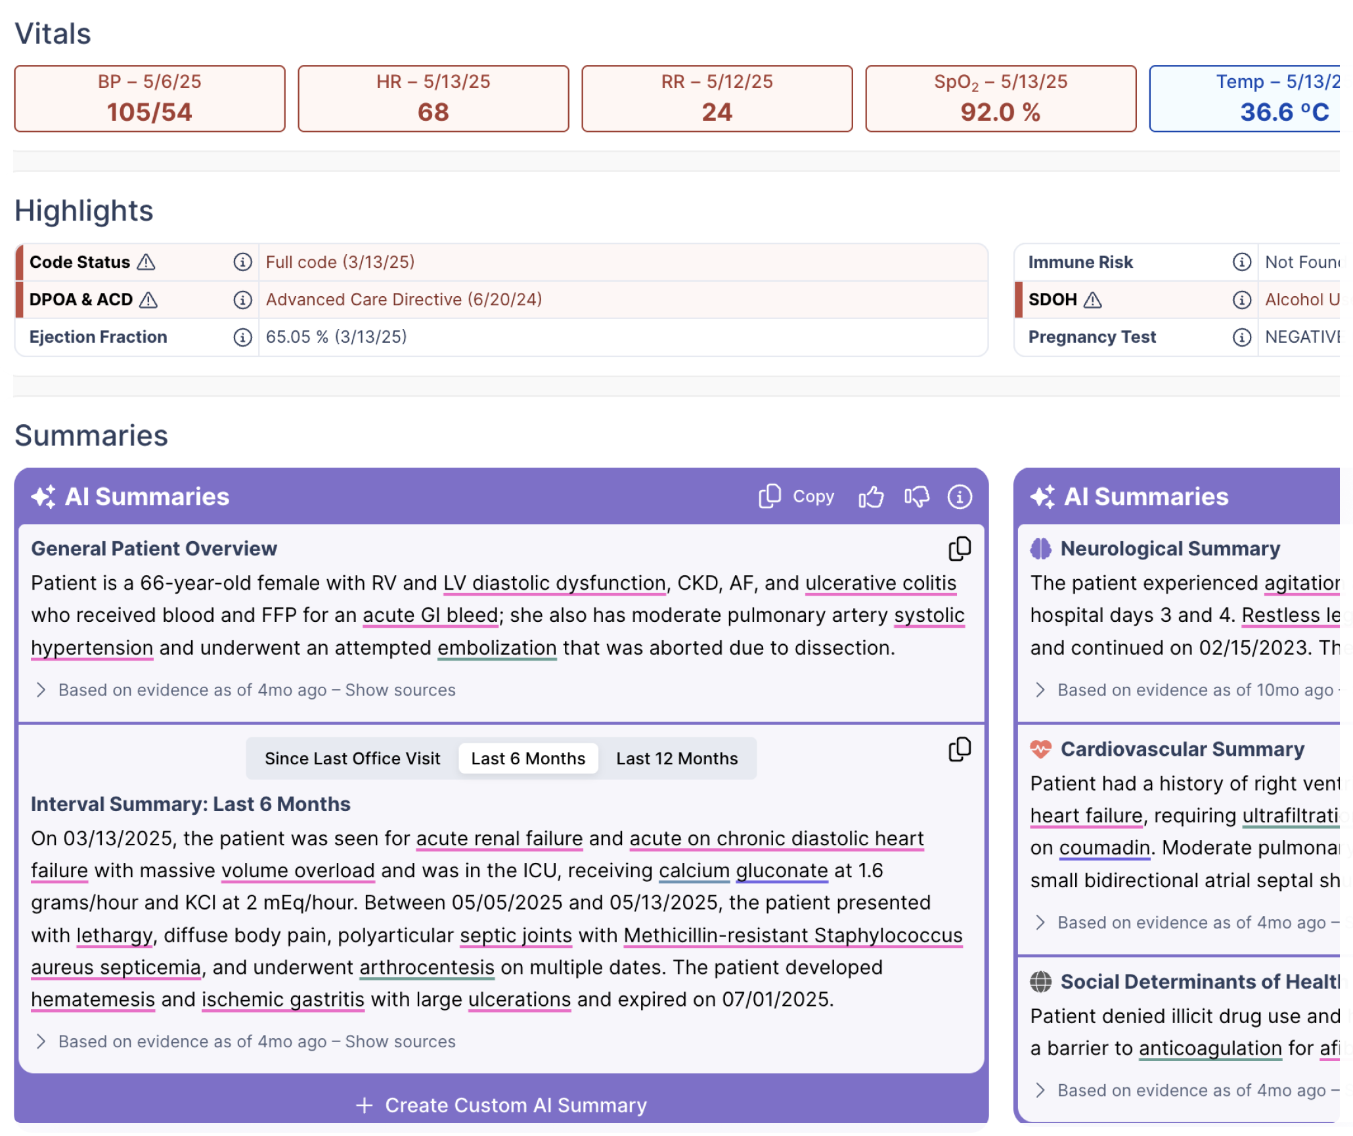Click the 65.05 % (3/13/25) value
This screenshot has height=1136, width=1353.
click(336, 337)
